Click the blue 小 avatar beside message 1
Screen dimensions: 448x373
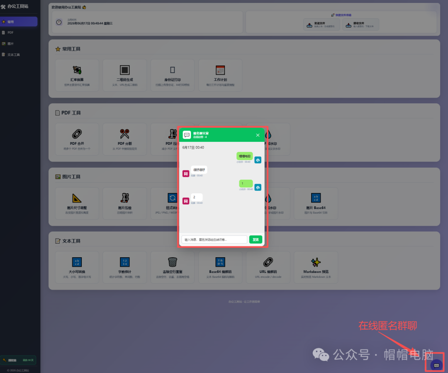[x=258, y=188]
